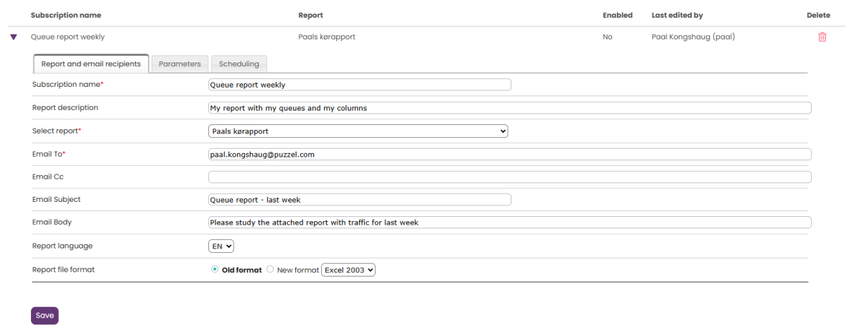The width and height of the screenshot is (862, 329).
Task: Click into the Email Body field
Action: [510, 223]
